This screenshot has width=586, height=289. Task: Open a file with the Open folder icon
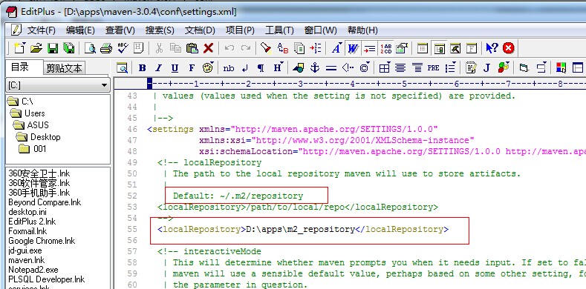(36, 48)
